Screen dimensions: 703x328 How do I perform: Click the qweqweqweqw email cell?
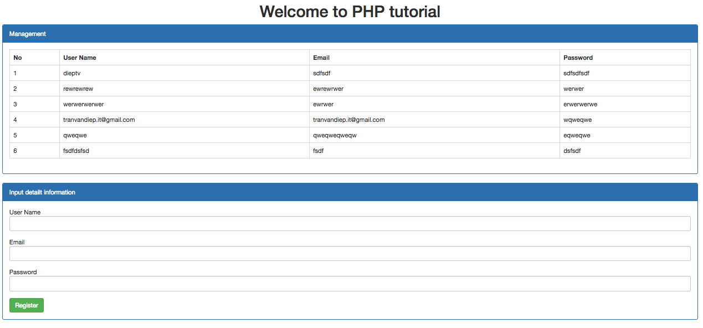pos(335,135)
